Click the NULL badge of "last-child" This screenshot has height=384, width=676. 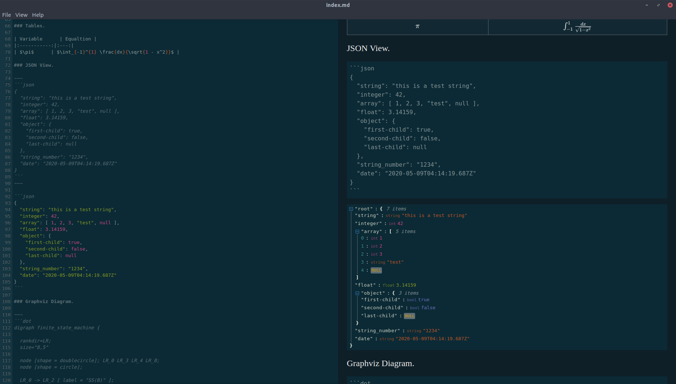[409, 316]
